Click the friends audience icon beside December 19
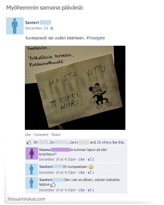The height and width of the screenshot is (205, 164). [52, 28]
